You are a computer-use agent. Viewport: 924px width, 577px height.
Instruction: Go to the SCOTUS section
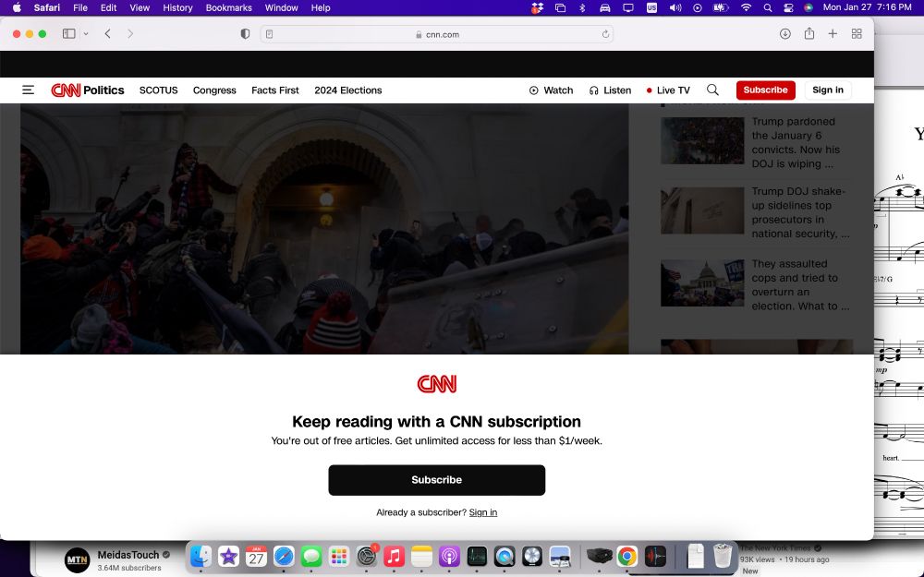159,90
